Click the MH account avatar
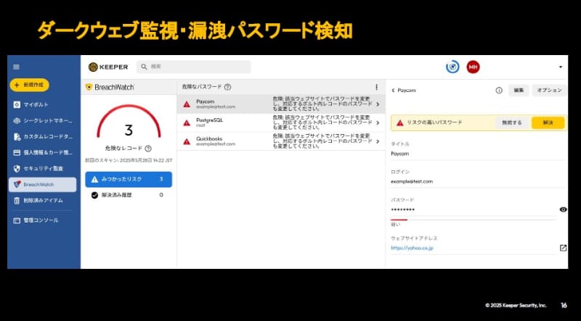 point(473,67)
